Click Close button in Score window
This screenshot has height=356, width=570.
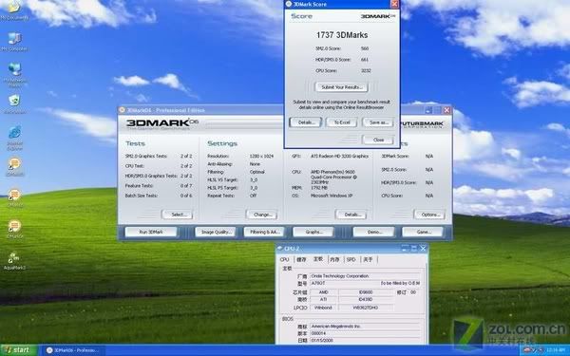378,140
